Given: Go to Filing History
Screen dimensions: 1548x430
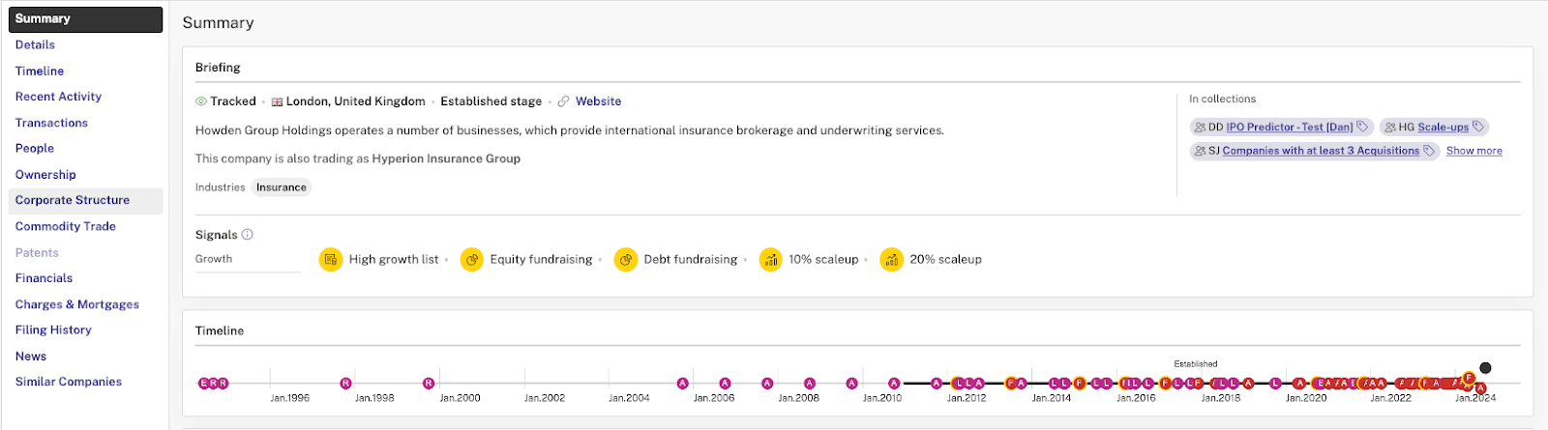Looking at the screenshot, I should pos(53,330).
